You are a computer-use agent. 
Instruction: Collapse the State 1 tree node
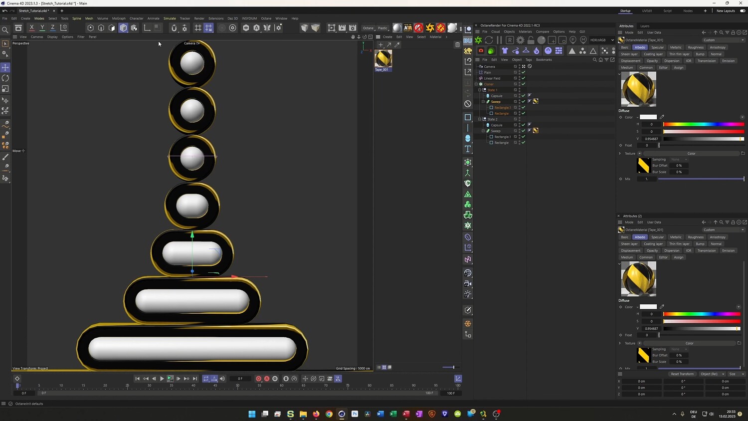point(480,90)
